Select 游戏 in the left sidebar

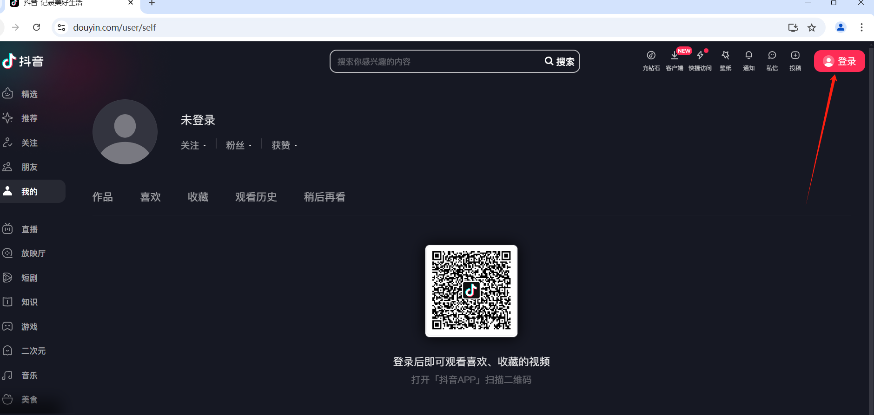pyautogui.click(x=29, y=327)
